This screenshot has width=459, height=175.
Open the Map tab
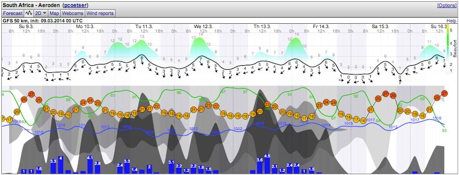tap(54, 13)
